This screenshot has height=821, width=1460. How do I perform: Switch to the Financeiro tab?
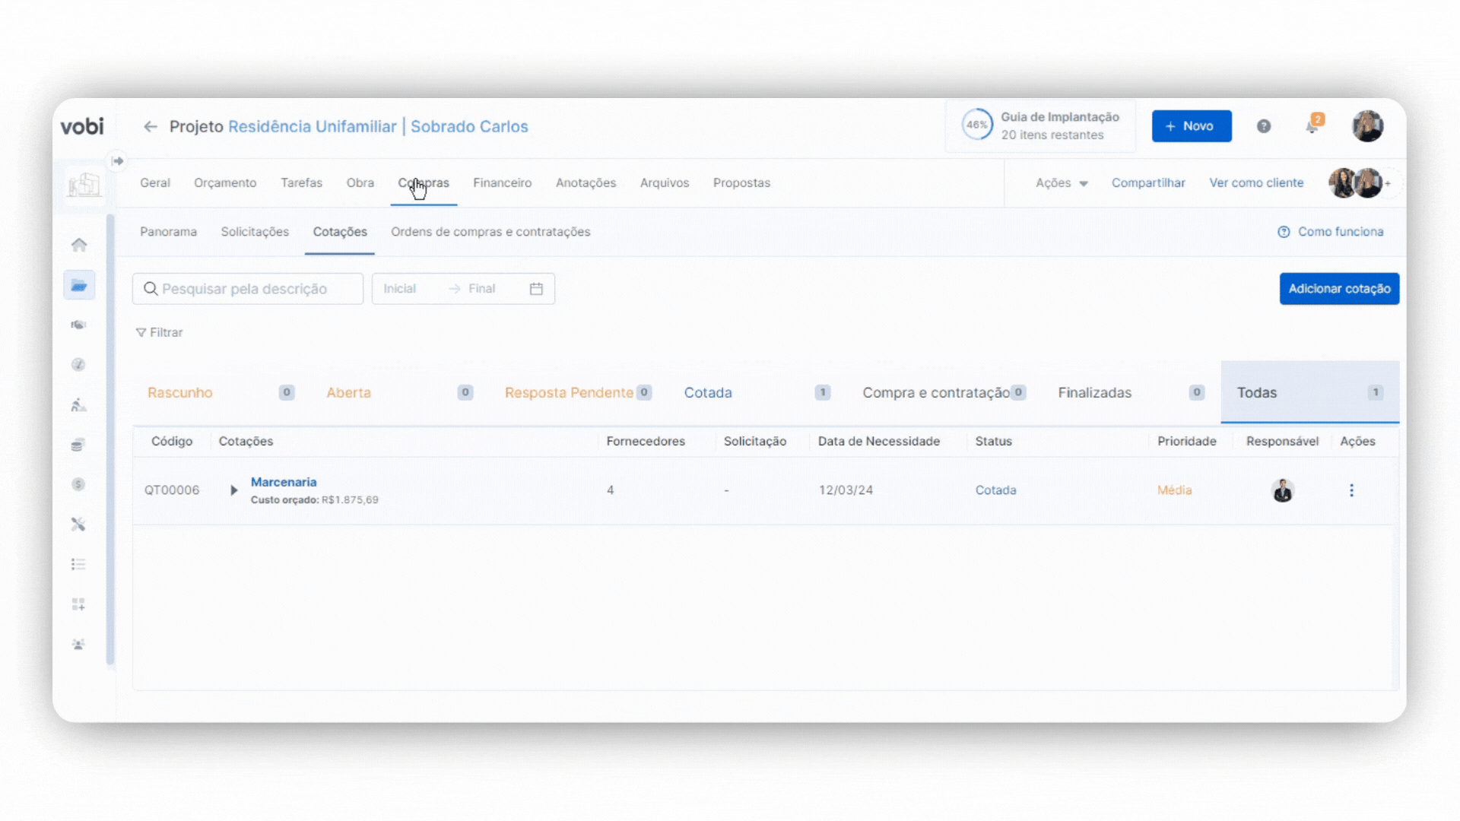pyautogui.click(x=502, y=183)
